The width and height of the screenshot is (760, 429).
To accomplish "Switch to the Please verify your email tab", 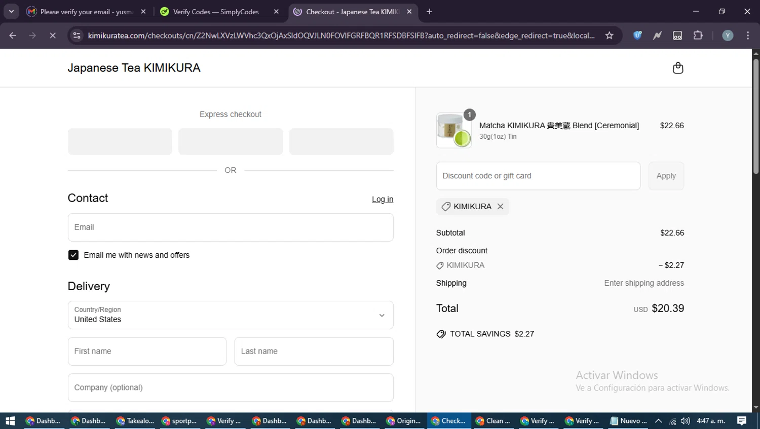I will 87,12.
